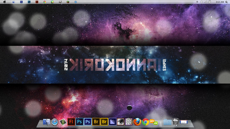Click the Spotlight search magnifier
This screenshot has width=230, height=129.
tap(226, 2)
